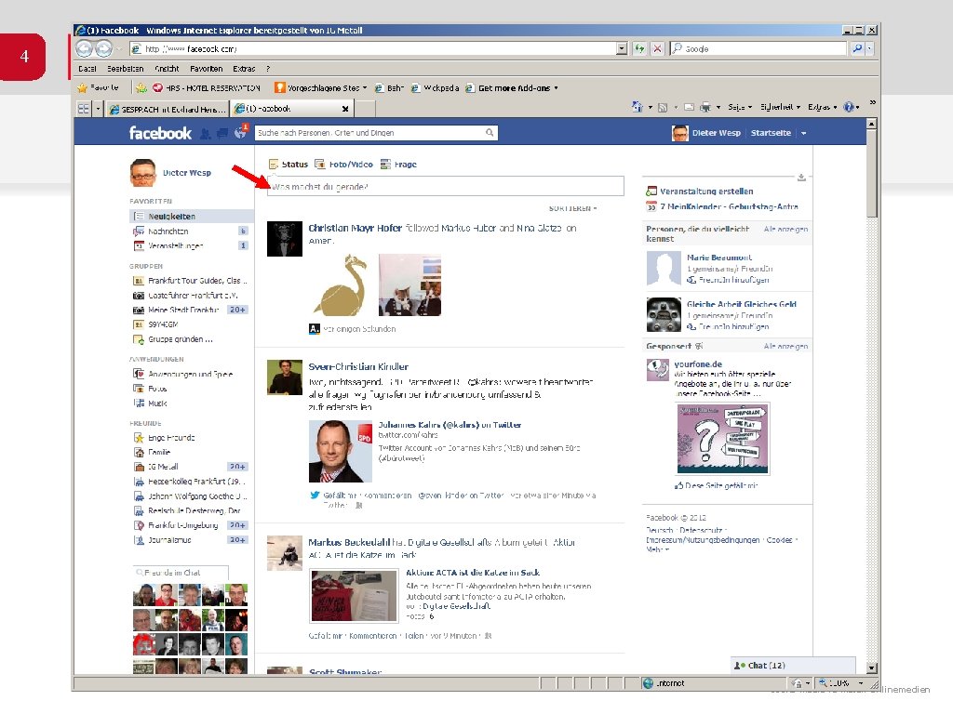The height and width of the screenshot is (714, 953).
Task: Open search provider dropdown arrow
Action: [x=870, y=48]
